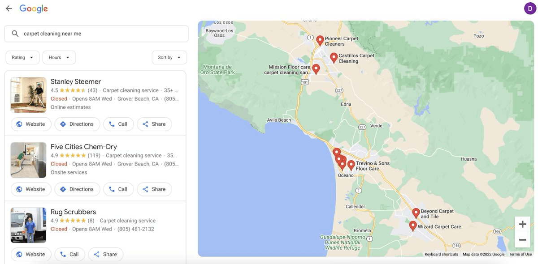The height and width of the screenshot is (264, 538).
Task: Click the Montaña de Oro State Park label
Action: 217,69
